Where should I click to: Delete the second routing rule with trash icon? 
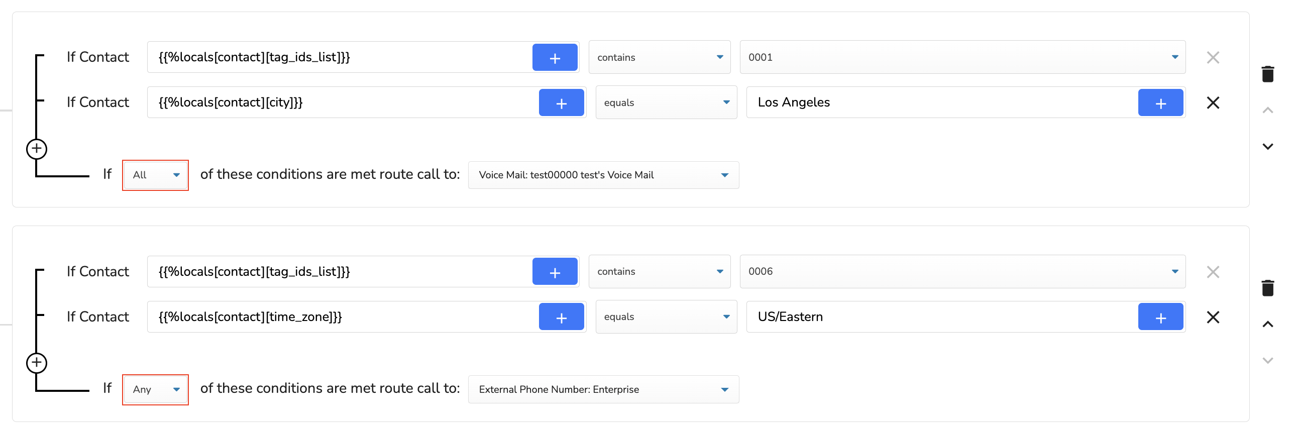click(x=1267, y=288)
